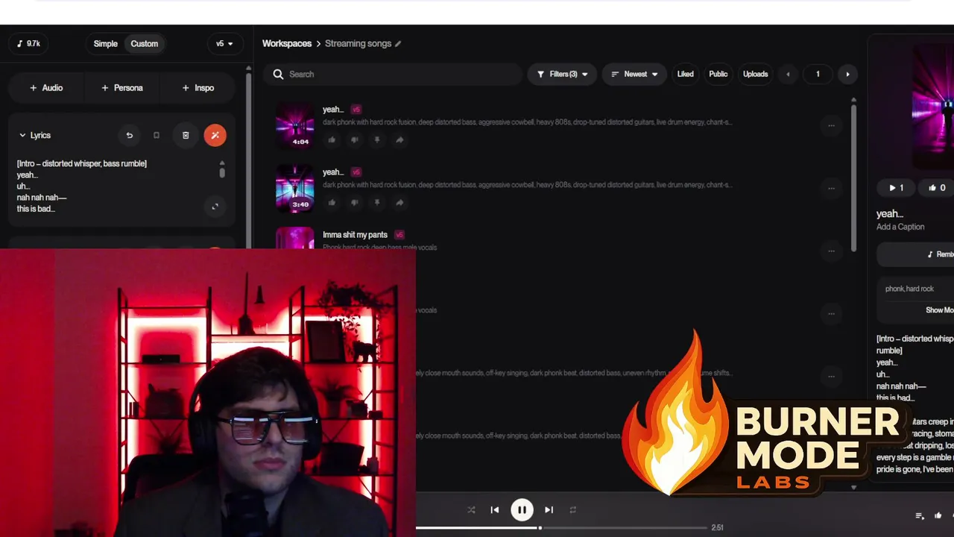Generate lyrics with the orange magic wand
The width and height of the screenshot is (954, 537).
tap(215, 135)
